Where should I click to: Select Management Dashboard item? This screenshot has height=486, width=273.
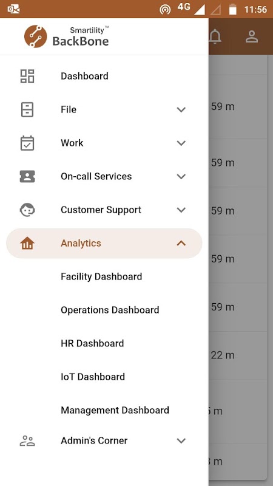115,411
